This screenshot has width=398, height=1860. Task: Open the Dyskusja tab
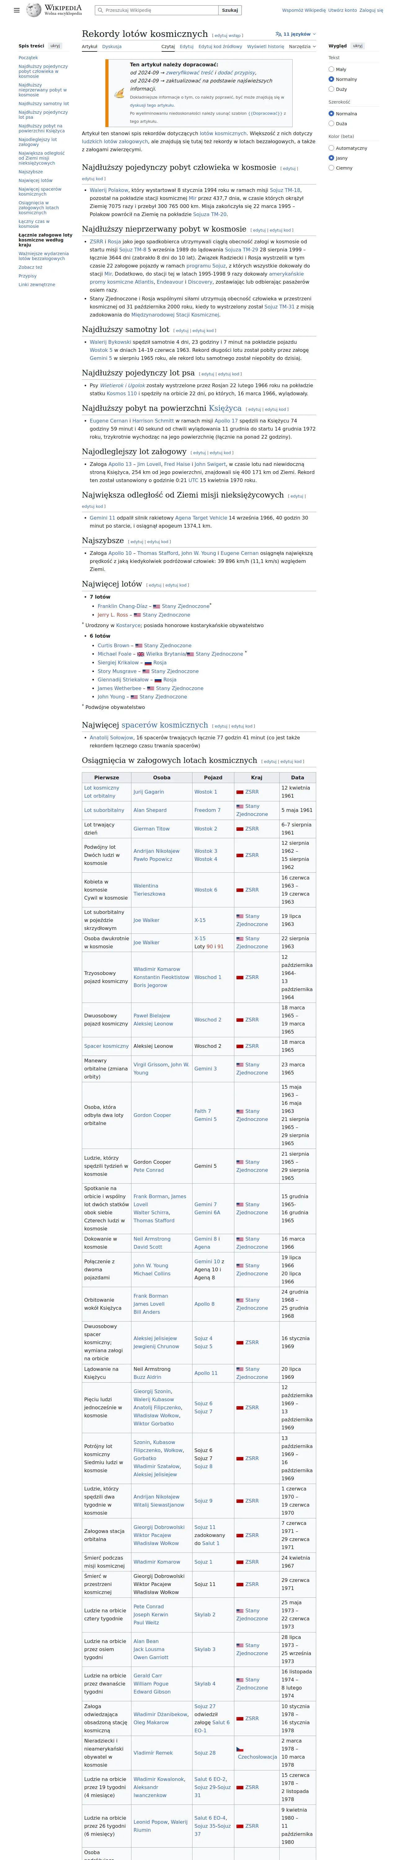(111, 46)
